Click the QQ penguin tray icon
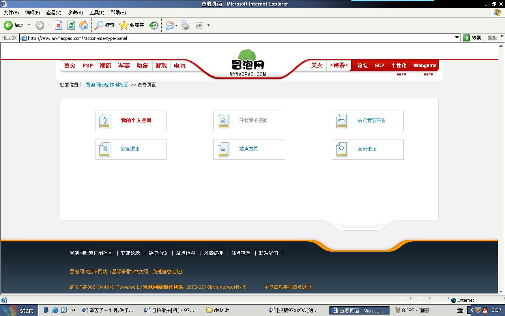505x316 pixels. point(485,310)
